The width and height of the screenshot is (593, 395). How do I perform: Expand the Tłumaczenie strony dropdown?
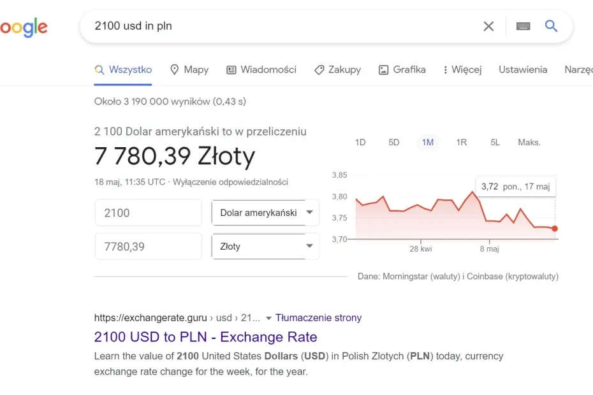pos(271,317)
